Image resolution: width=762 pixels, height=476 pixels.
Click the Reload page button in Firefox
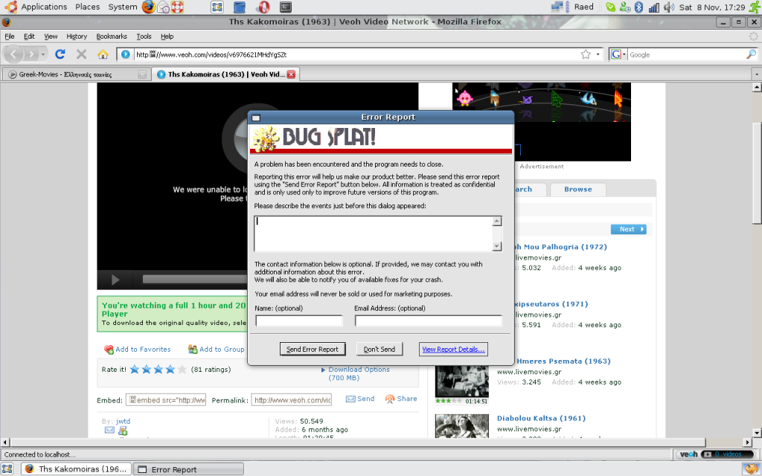tap(60, 54)
